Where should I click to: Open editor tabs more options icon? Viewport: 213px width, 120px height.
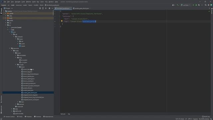click(x=209, y=8)
